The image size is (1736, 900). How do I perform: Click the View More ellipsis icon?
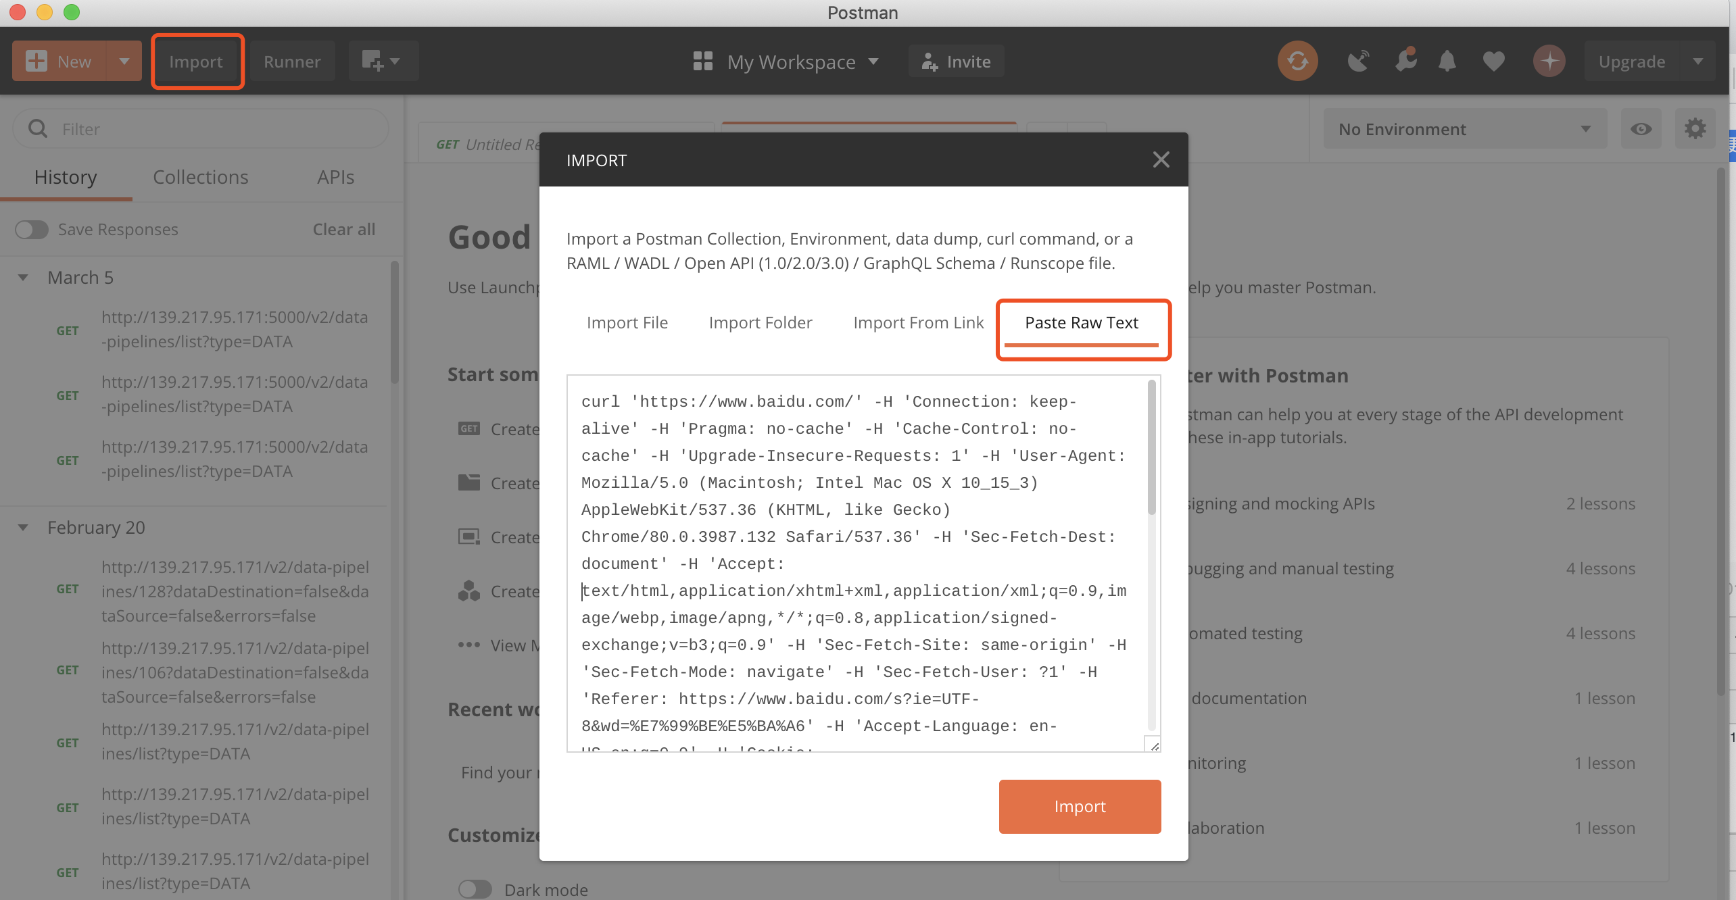(469, 645)
